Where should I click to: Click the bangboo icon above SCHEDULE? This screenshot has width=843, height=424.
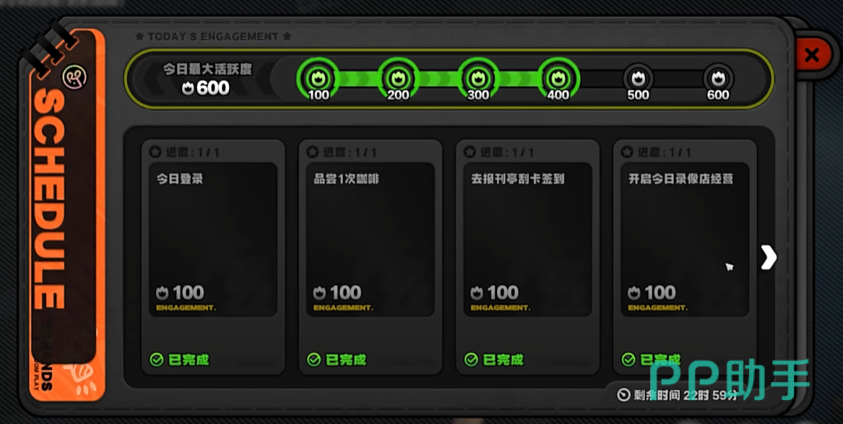coord(74,78)
